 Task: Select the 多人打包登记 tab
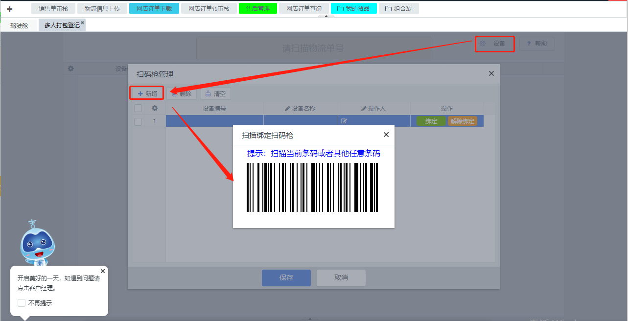62,25
